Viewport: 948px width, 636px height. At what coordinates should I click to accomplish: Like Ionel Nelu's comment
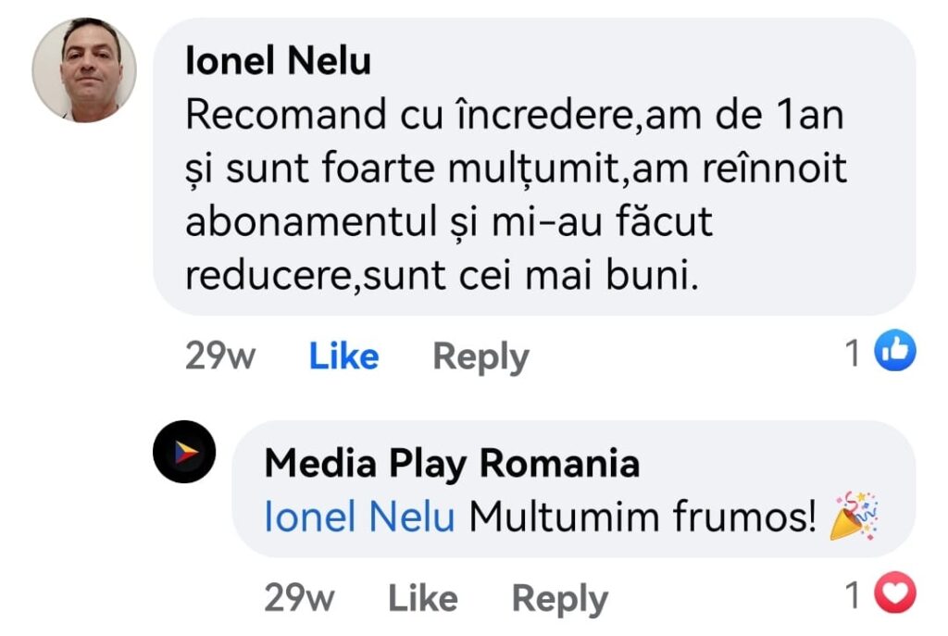pyautogui.click(x=343, y=356)
